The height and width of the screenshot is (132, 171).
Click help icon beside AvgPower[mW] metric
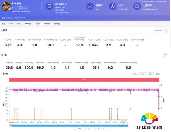pos(143,40)
